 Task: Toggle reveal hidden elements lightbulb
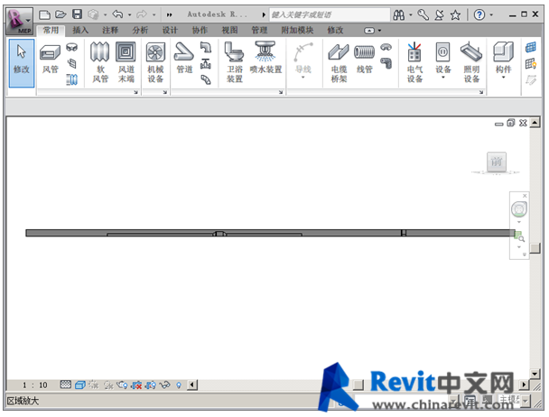pos(179,385)
